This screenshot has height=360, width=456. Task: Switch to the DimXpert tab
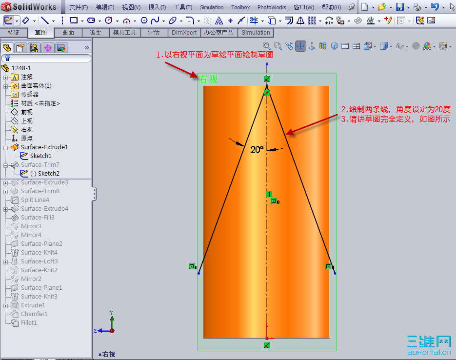coord(184,33)
